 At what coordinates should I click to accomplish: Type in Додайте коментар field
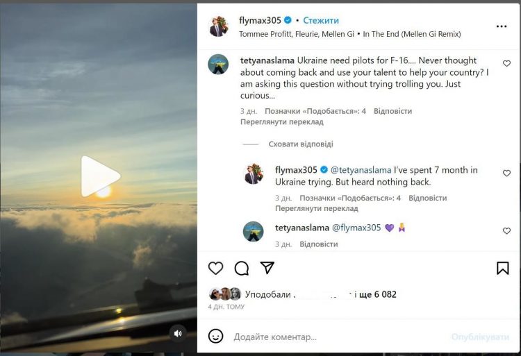point(333,337)
